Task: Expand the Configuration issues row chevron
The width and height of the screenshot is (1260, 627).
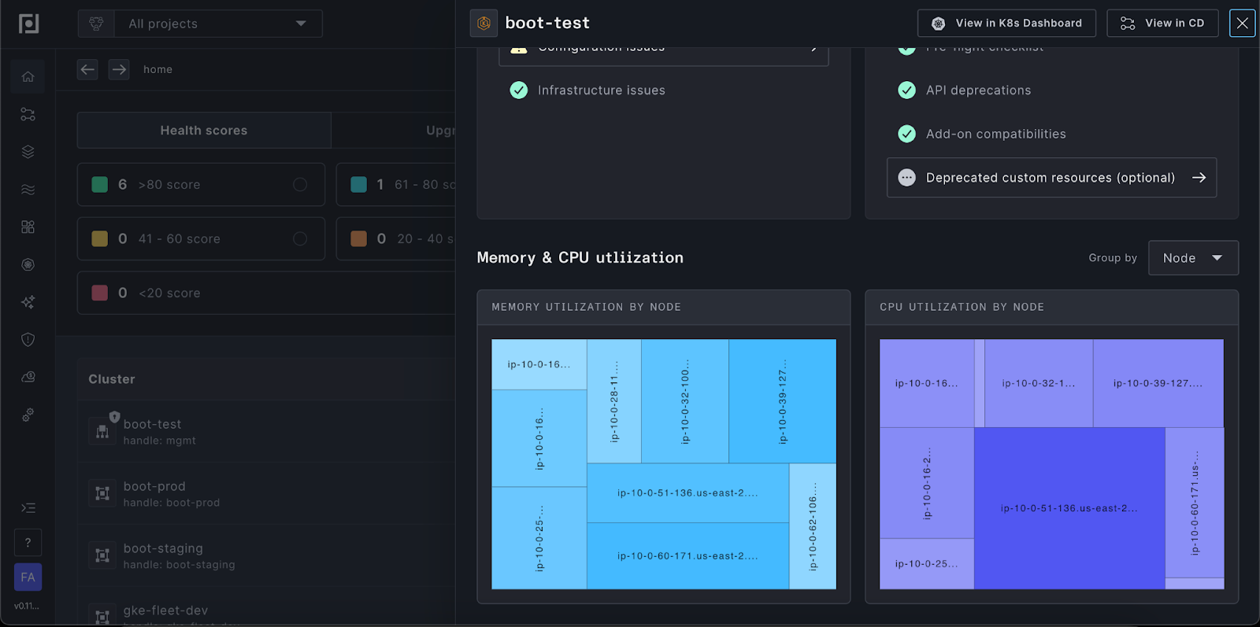Action: coord(814,48)
